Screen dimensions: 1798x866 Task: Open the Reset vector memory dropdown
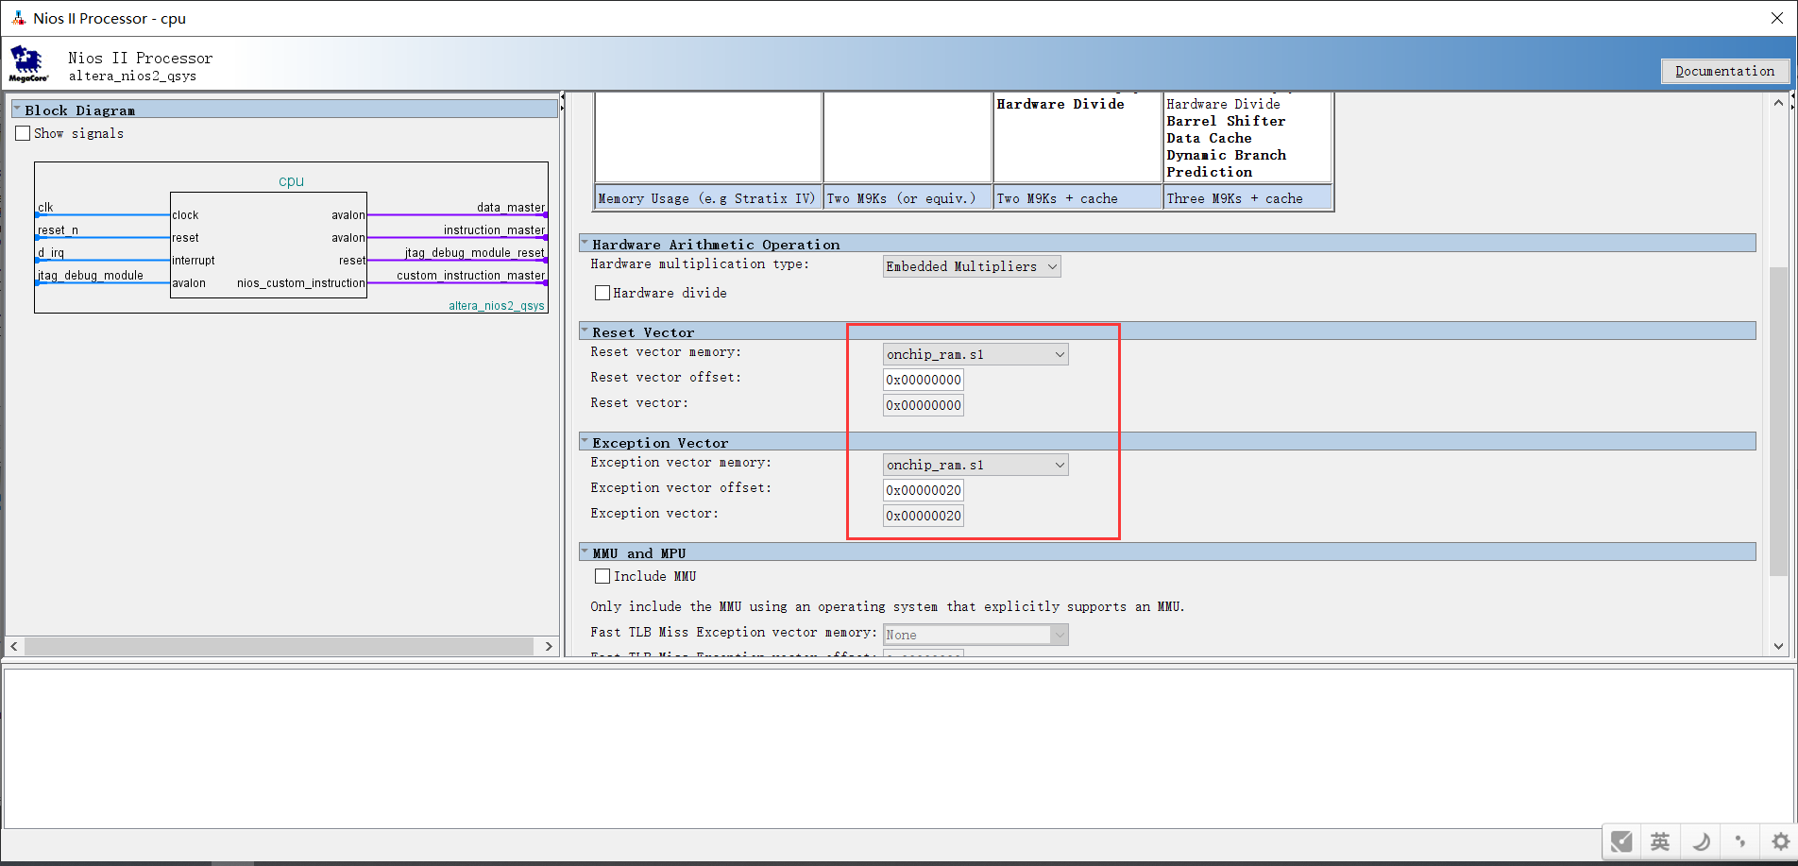click(975, 354)
